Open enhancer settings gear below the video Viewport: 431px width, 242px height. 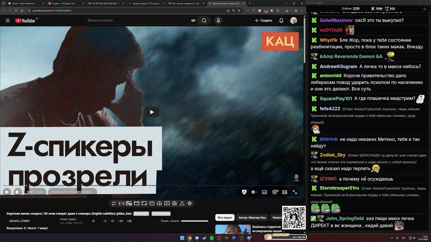[190, 203]
